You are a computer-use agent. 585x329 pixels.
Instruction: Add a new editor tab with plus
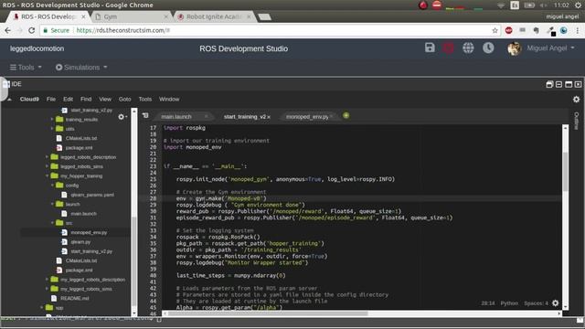(346, 116)
